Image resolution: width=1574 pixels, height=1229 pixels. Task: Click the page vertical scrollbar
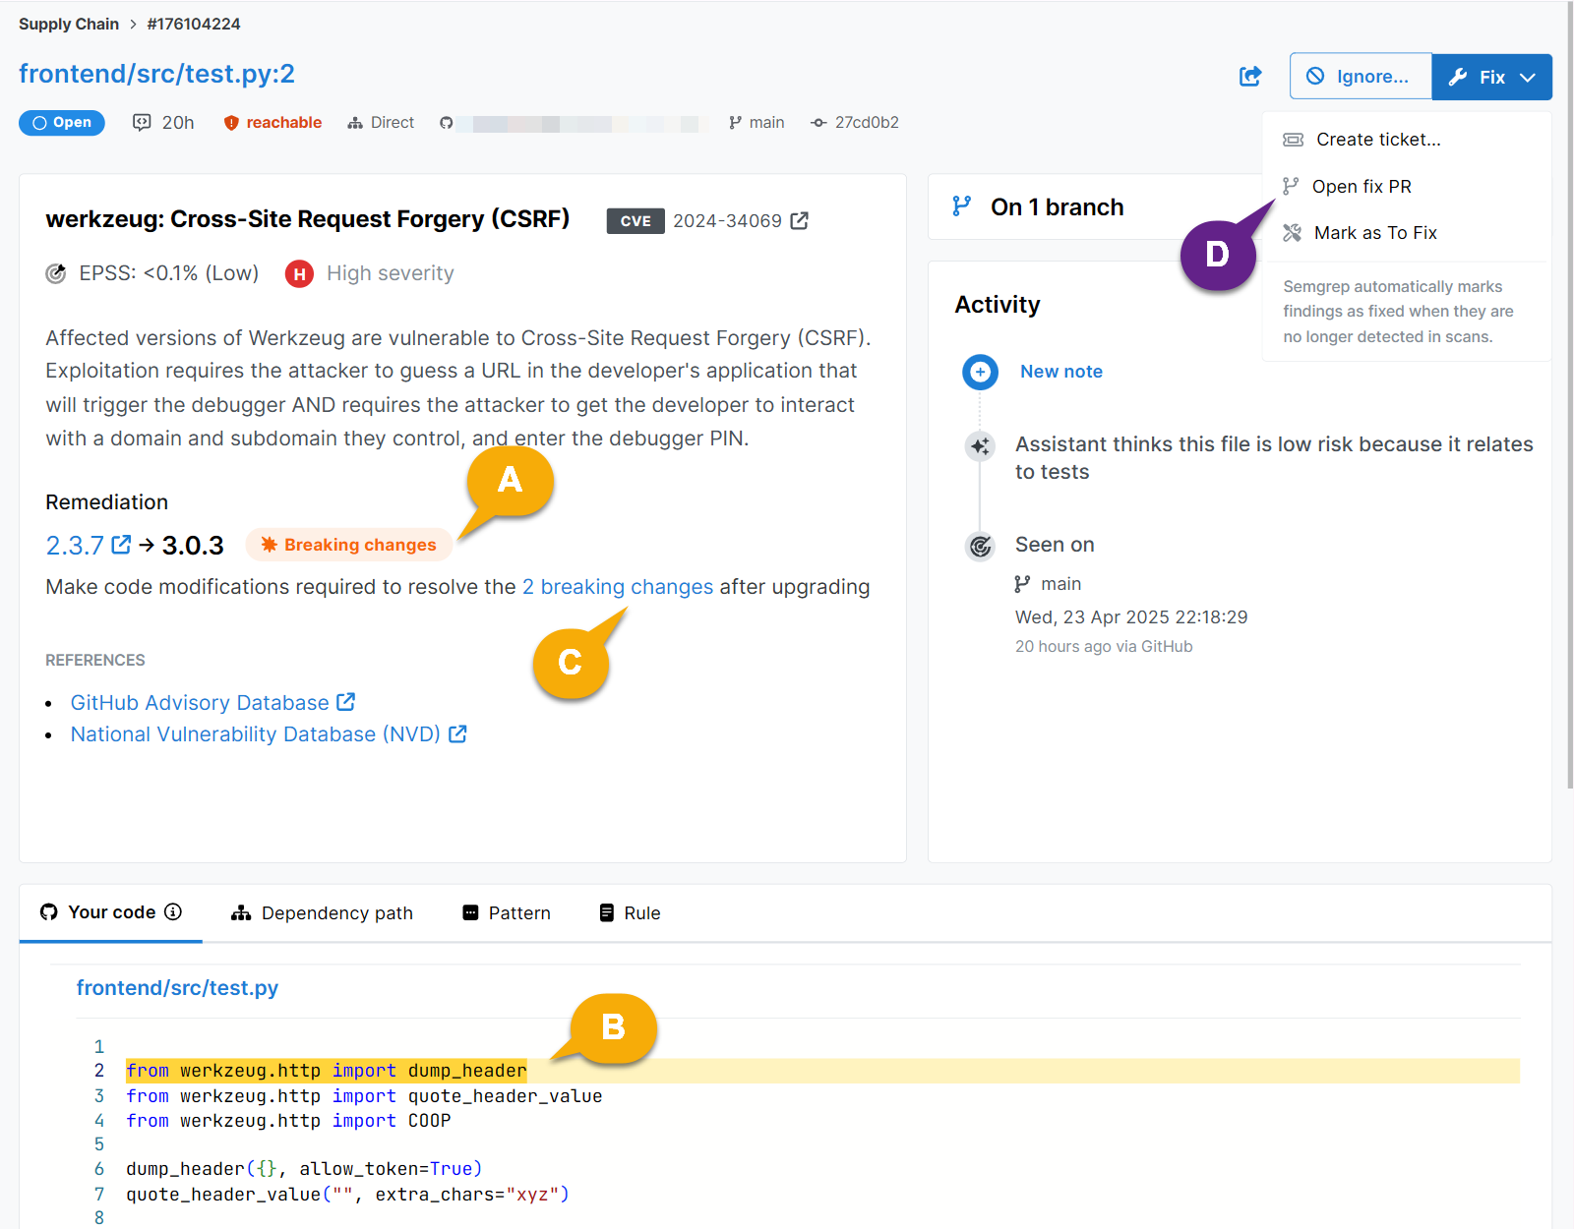tap(1568, 393)
